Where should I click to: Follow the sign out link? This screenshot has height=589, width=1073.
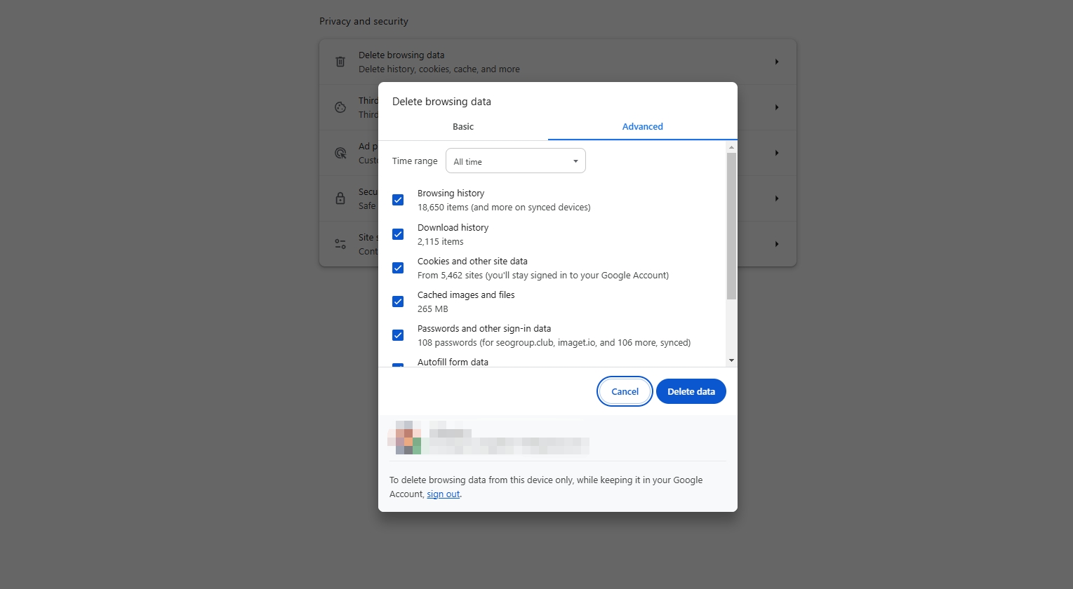444,494
